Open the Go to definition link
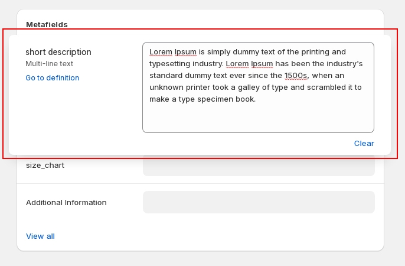This screenshot has width=405, height=266. (x=52, y=78)
